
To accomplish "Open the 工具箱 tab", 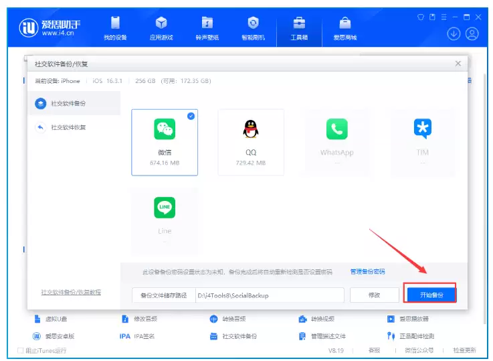I will point(299,29).
